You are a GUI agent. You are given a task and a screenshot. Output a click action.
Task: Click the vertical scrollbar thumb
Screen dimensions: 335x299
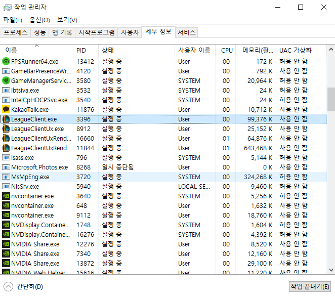[331, 99]
